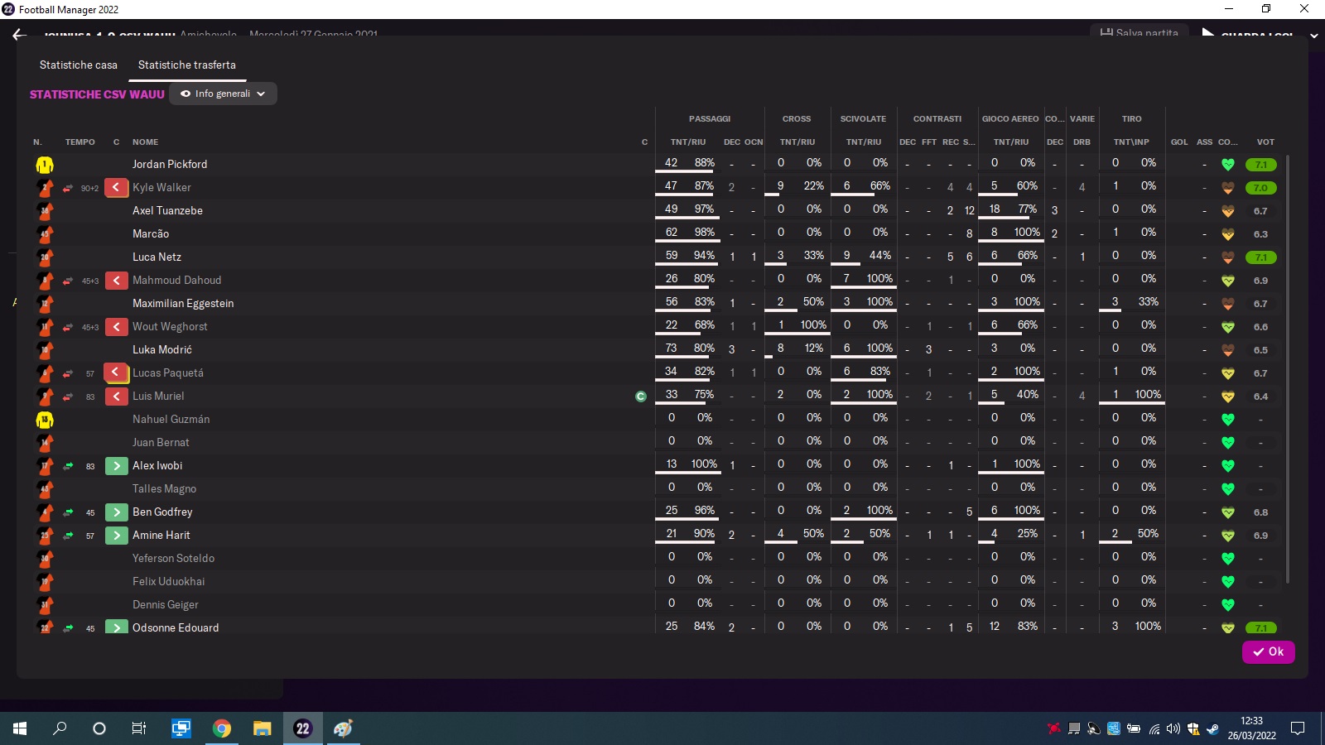
Task: Click the red substituted-off arrow beside Lucas Paquetá
Action: (x=115, y=372)
